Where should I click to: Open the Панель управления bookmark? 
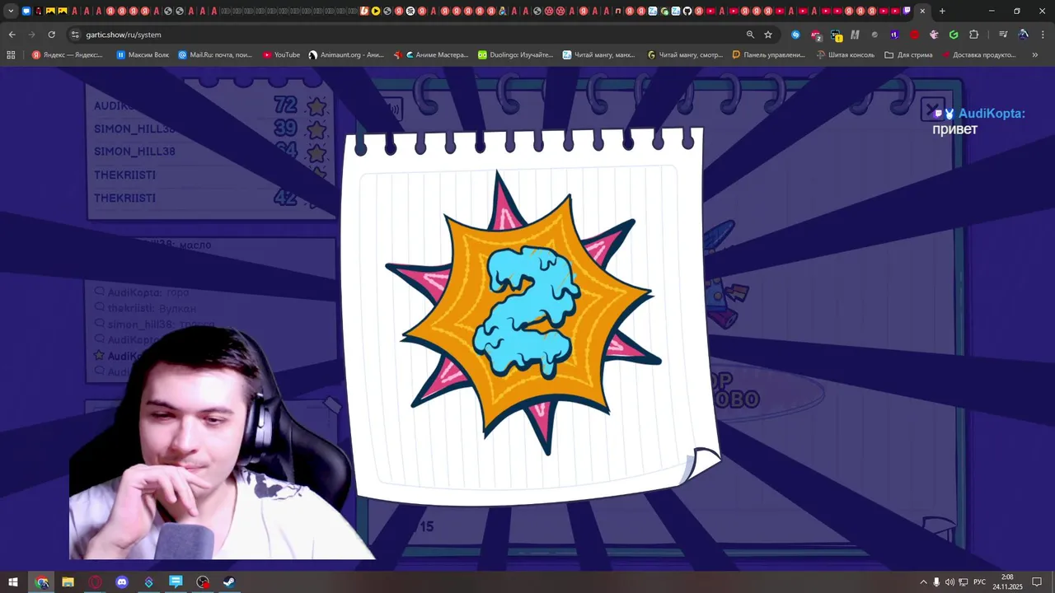point(768,55)
